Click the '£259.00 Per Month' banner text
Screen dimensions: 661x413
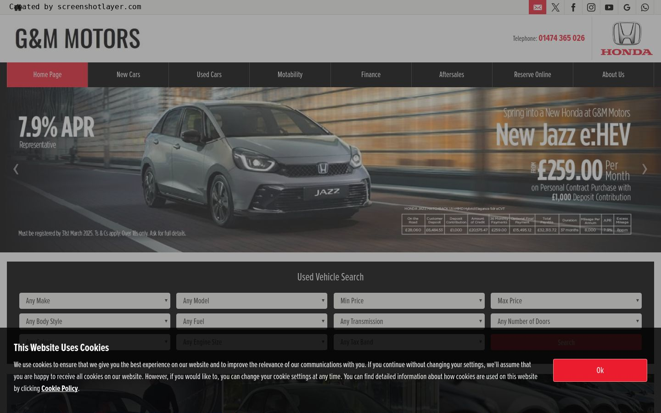(x=584, y=170)
